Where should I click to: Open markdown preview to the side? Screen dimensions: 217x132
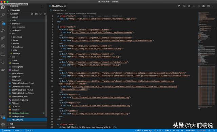click(184, 6)
